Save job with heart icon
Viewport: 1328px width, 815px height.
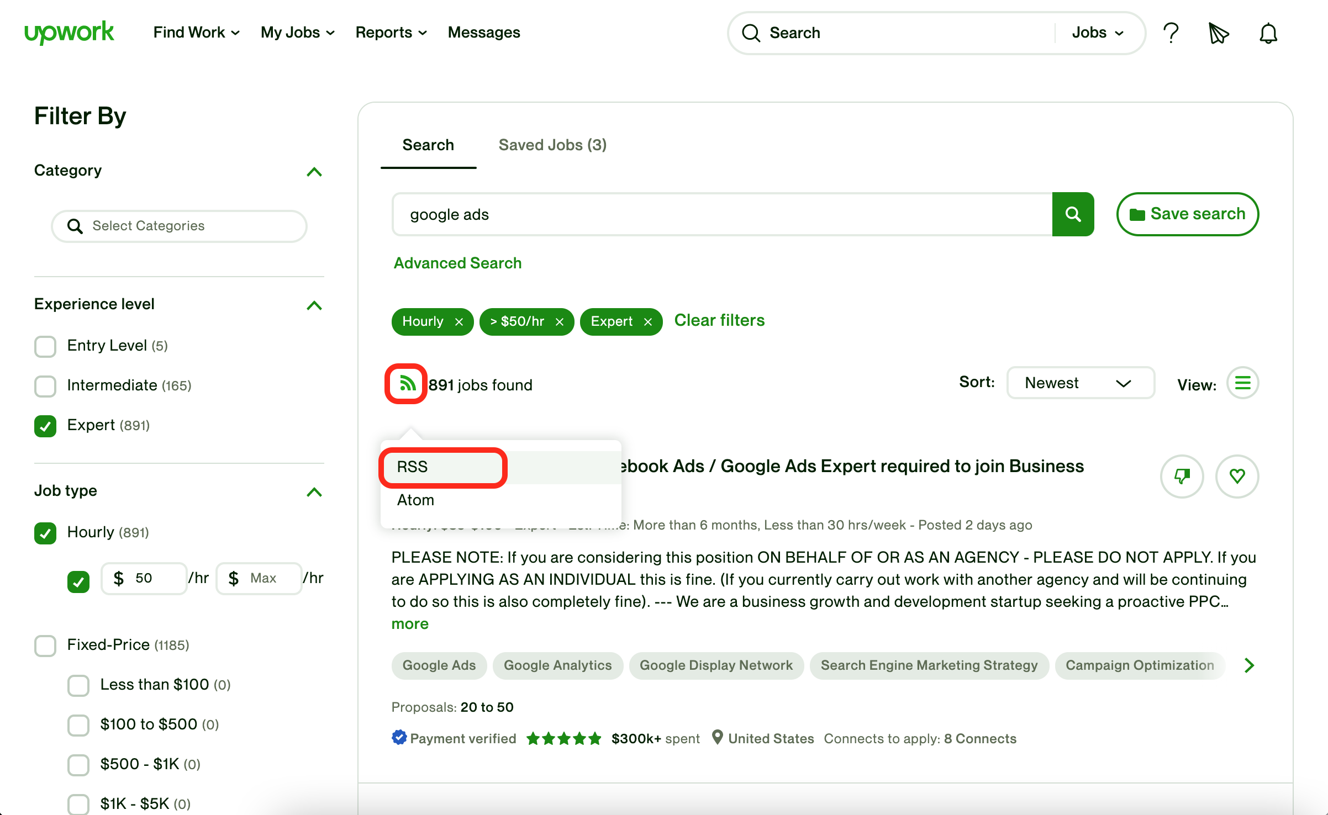(x=1237, y=477)
